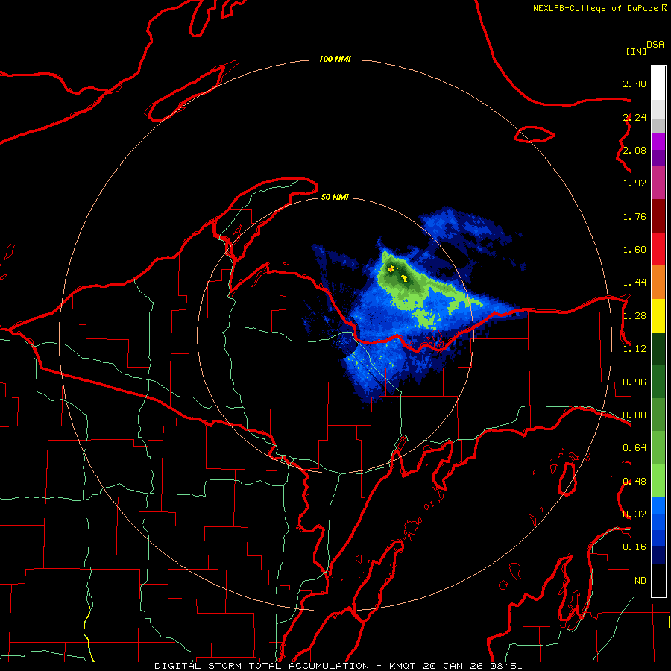Click the 1.12 legend value
This screenshot has height=671, width=671.
tap(634, 349)
